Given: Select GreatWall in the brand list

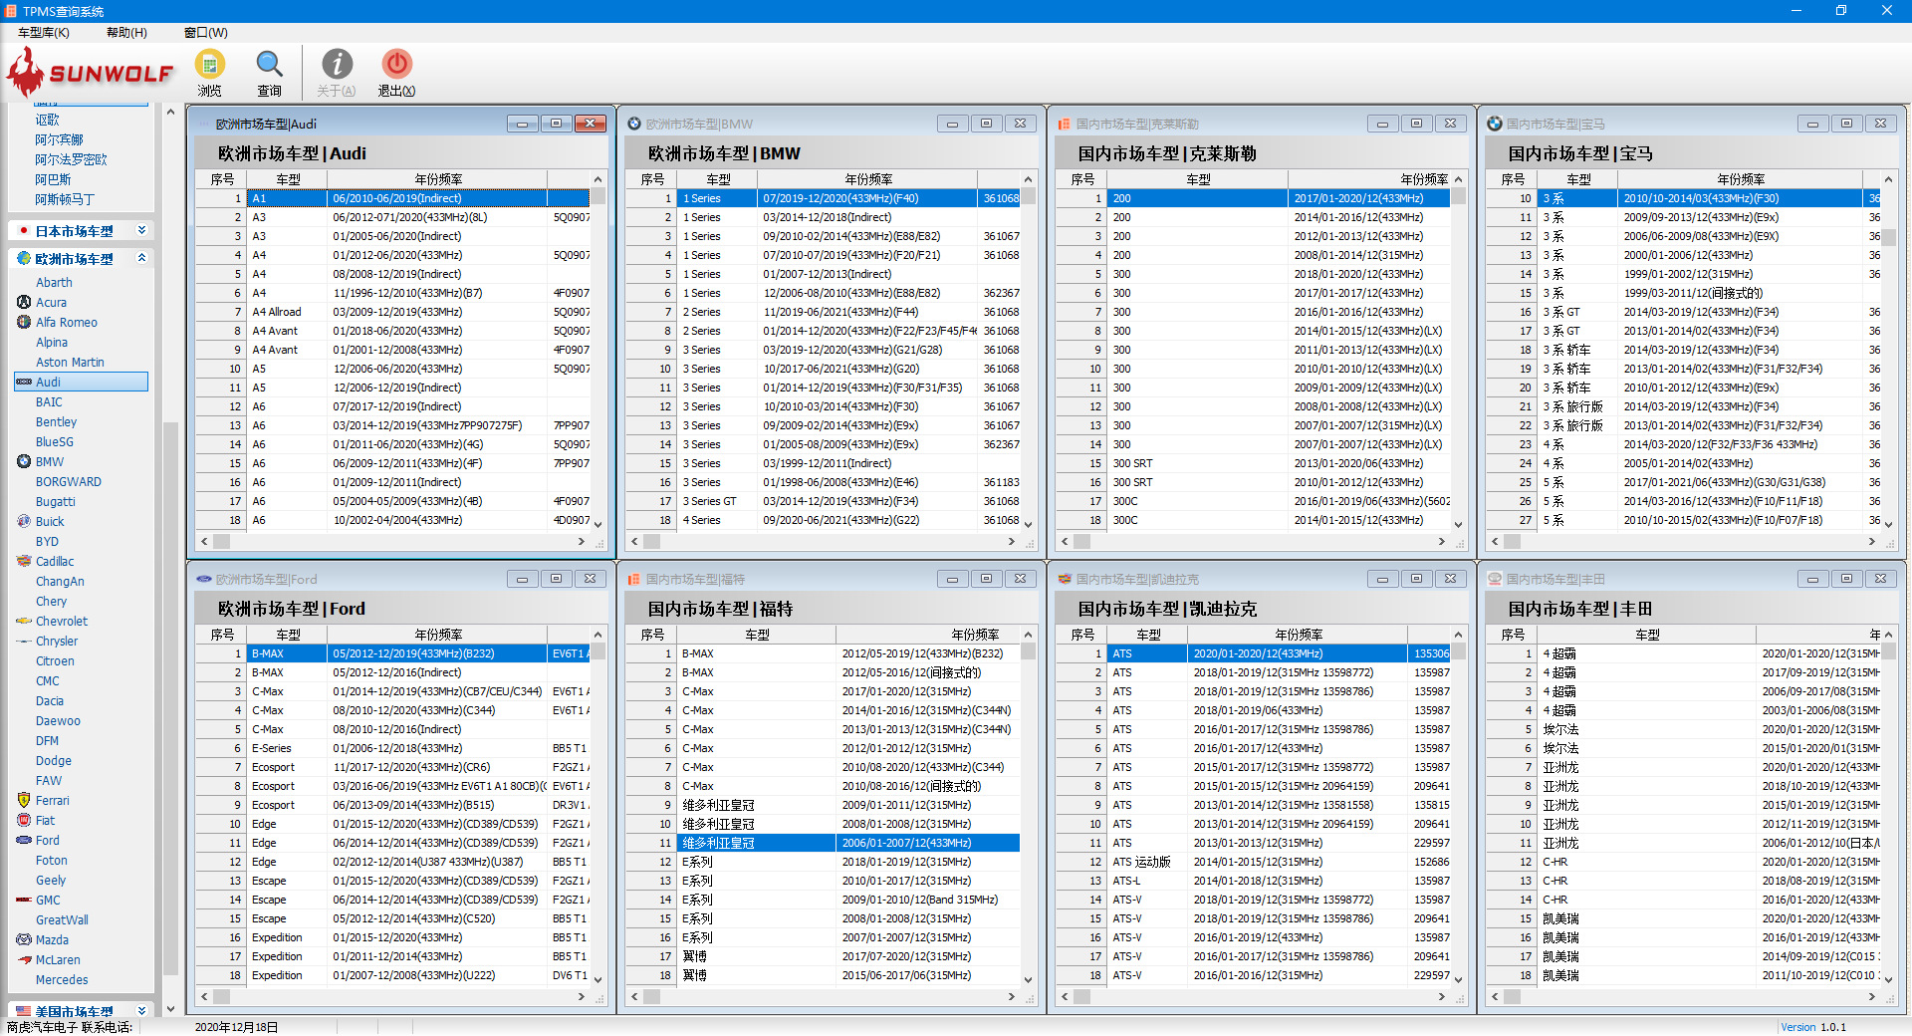Looking at the screenshot, I should coord(62,919).
